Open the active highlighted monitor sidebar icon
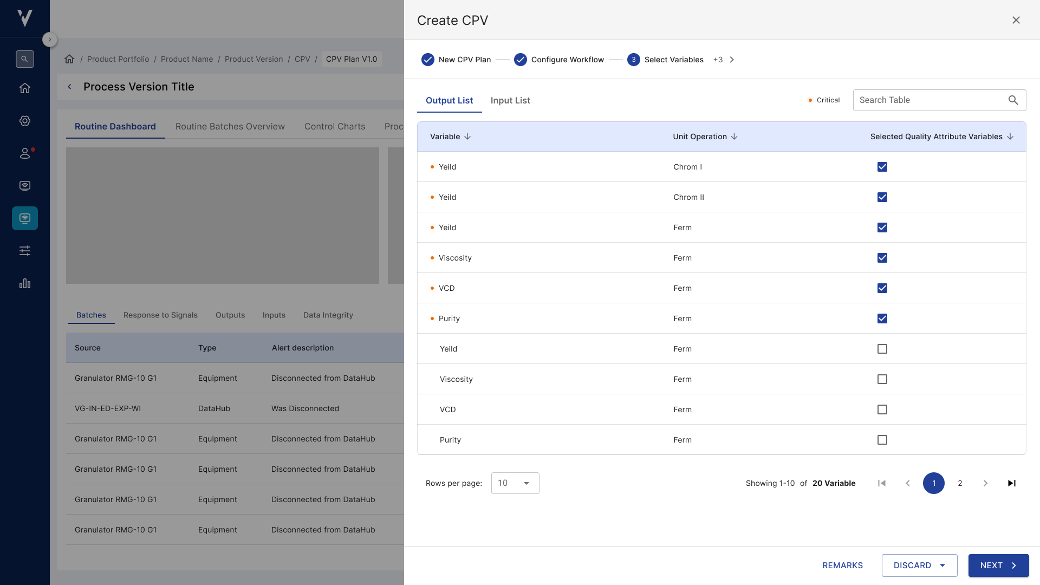This screenshot has width=1040, height=585. [25, 218]
